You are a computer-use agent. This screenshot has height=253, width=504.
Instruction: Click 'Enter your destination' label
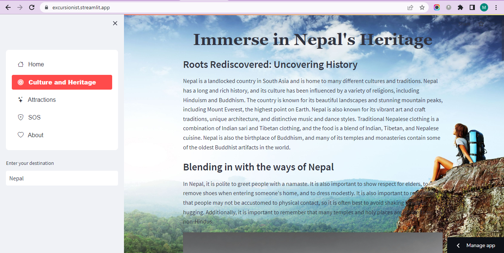[30, 163]
